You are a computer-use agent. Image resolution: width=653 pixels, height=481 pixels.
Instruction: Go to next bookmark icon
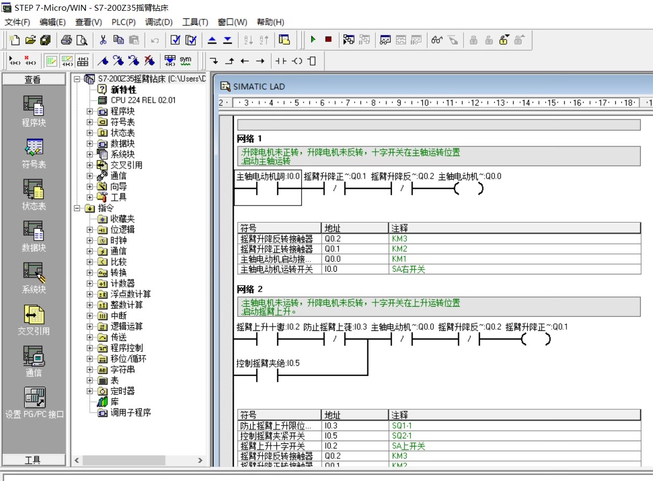[x=119, y=61]
